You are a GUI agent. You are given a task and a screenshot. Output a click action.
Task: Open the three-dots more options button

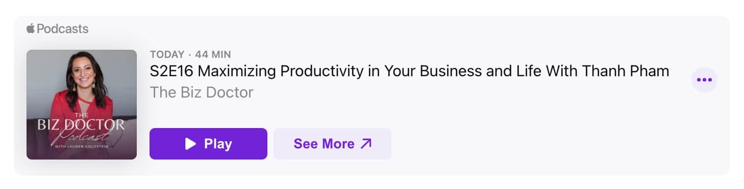704,80
